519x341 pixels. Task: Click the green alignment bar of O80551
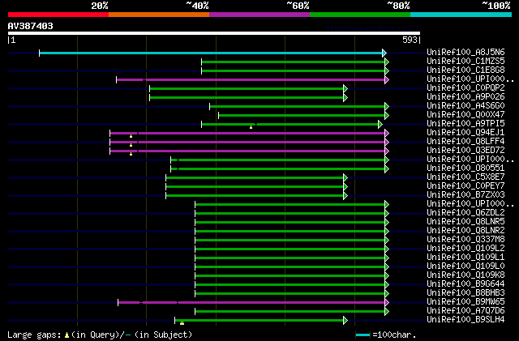pyautogui.click(x=277, y=169)
